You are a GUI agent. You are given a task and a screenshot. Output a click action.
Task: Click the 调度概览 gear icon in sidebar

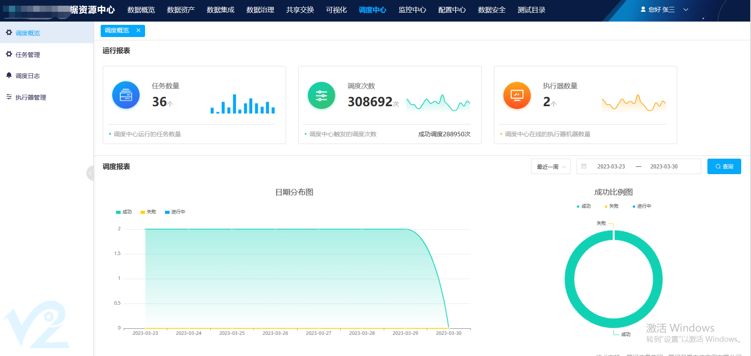9,33
